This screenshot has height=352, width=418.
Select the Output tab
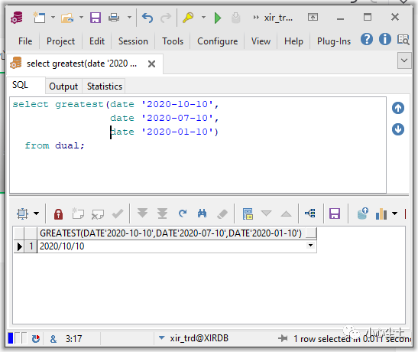click(63, 86)
